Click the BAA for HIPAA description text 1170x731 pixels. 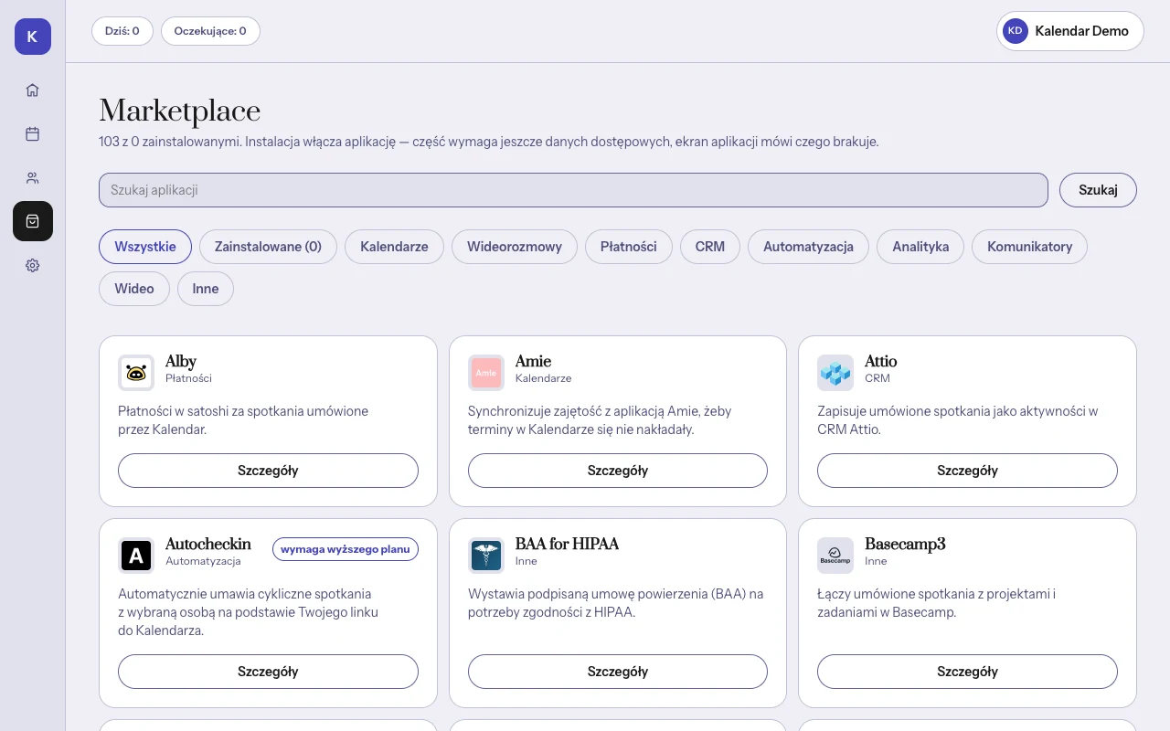615,603
